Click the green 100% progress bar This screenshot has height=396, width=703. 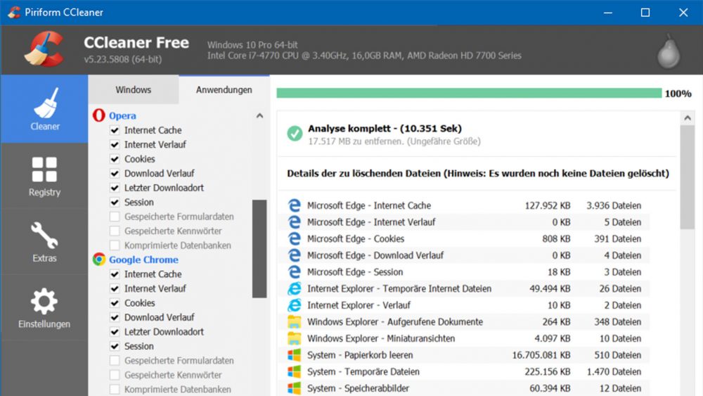pyautogui.click(x=468, y=94)
